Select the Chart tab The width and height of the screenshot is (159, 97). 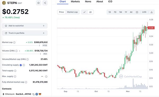point(63,2)
